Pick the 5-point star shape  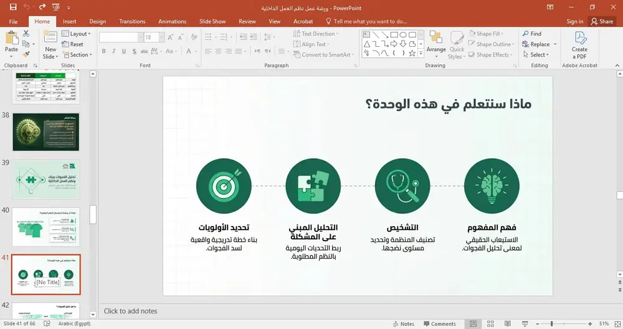tap(412, 53)
